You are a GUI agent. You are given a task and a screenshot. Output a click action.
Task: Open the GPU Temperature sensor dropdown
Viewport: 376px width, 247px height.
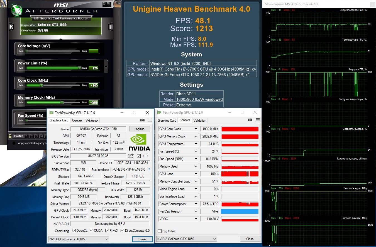[x=196, y=144]
